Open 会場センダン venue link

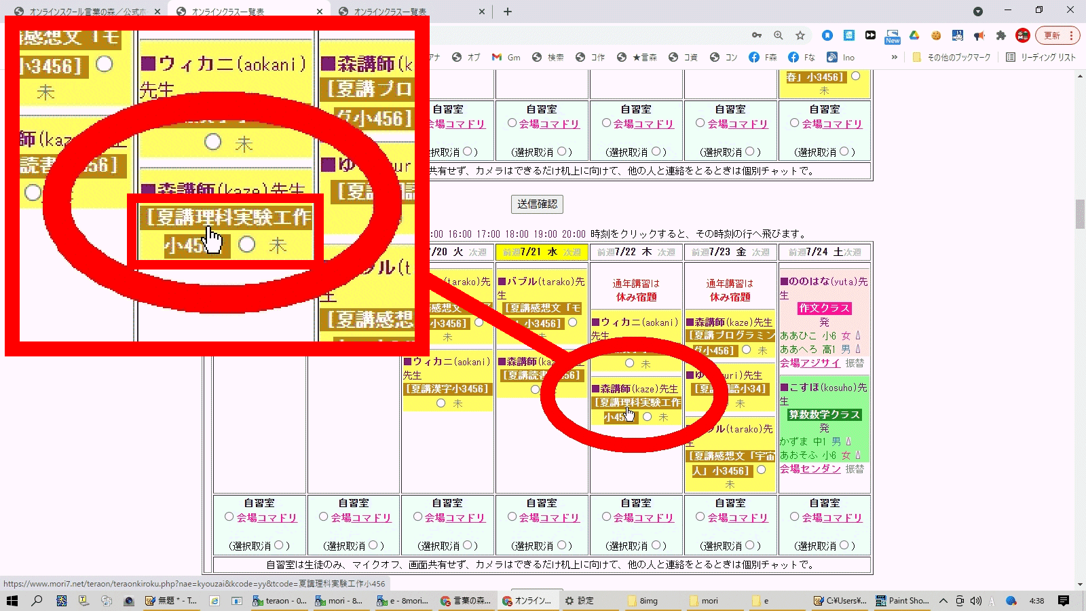coord(810,469)
